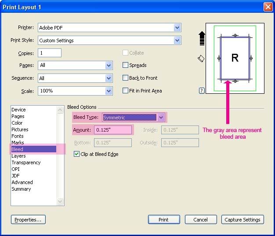Image resolution: width=275 pixels, height=236 pixels.
Task: Check the Fit in Print Area option
Action: 125,91
